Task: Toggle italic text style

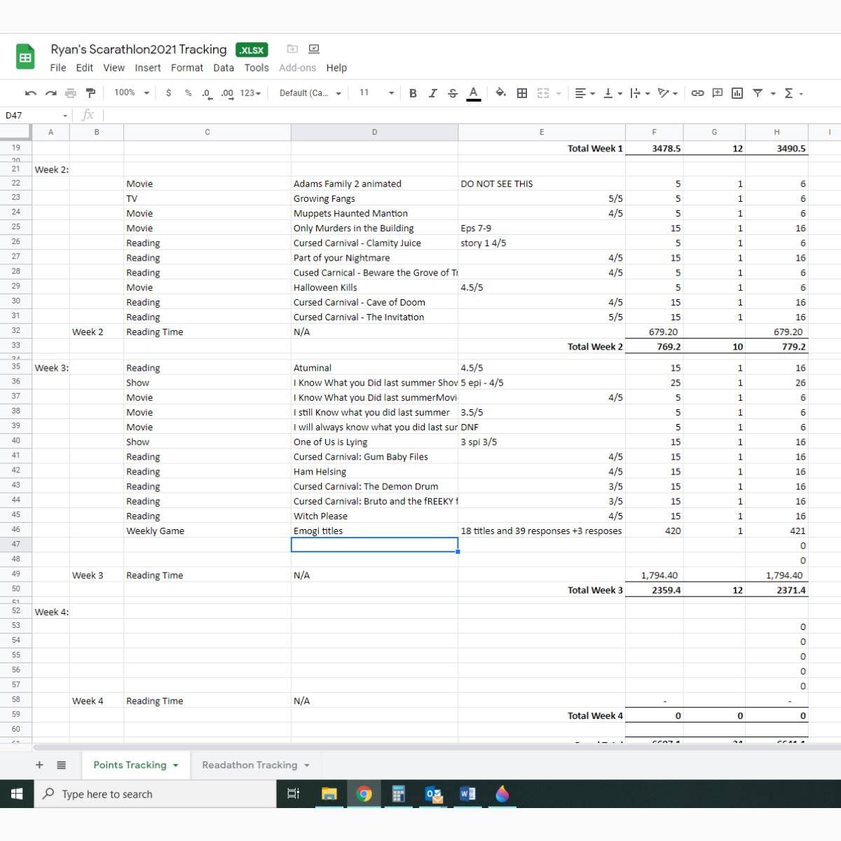Action: (x=432, y=93)
